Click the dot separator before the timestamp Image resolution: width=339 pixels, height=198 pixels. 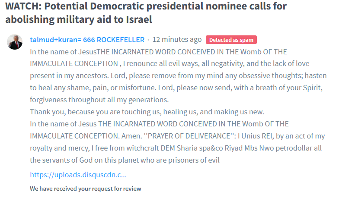pyautogui.click(x=148, y=40)
